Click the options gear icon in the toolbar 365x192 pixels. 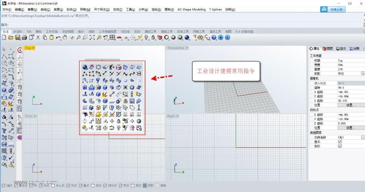200,38
